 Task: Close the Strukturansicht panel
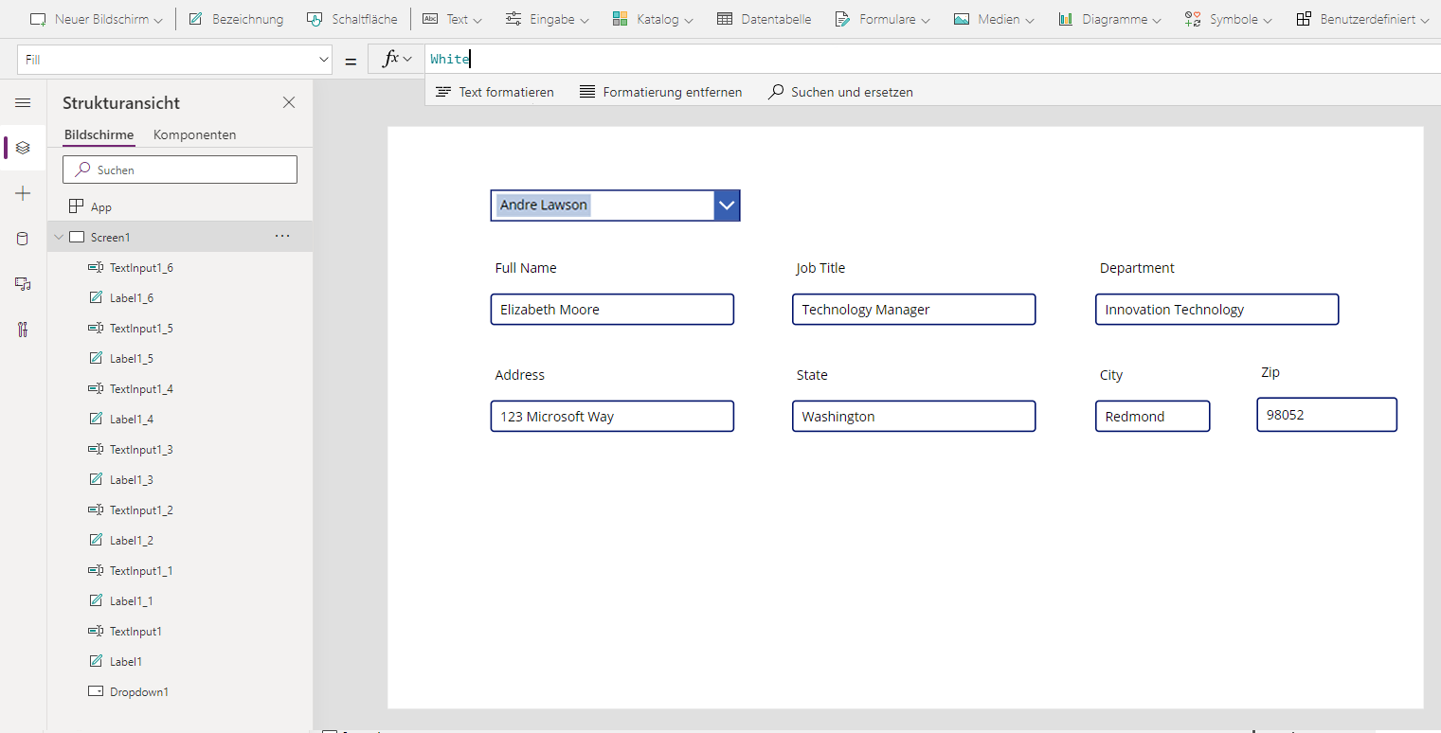pyautogui.click(x=289, y=102)
